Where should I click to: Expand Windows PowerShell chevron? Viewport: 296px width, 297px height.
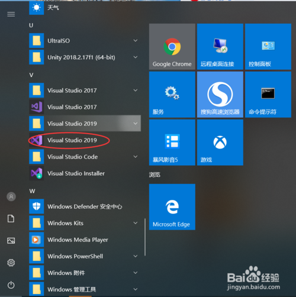[136, 256]
